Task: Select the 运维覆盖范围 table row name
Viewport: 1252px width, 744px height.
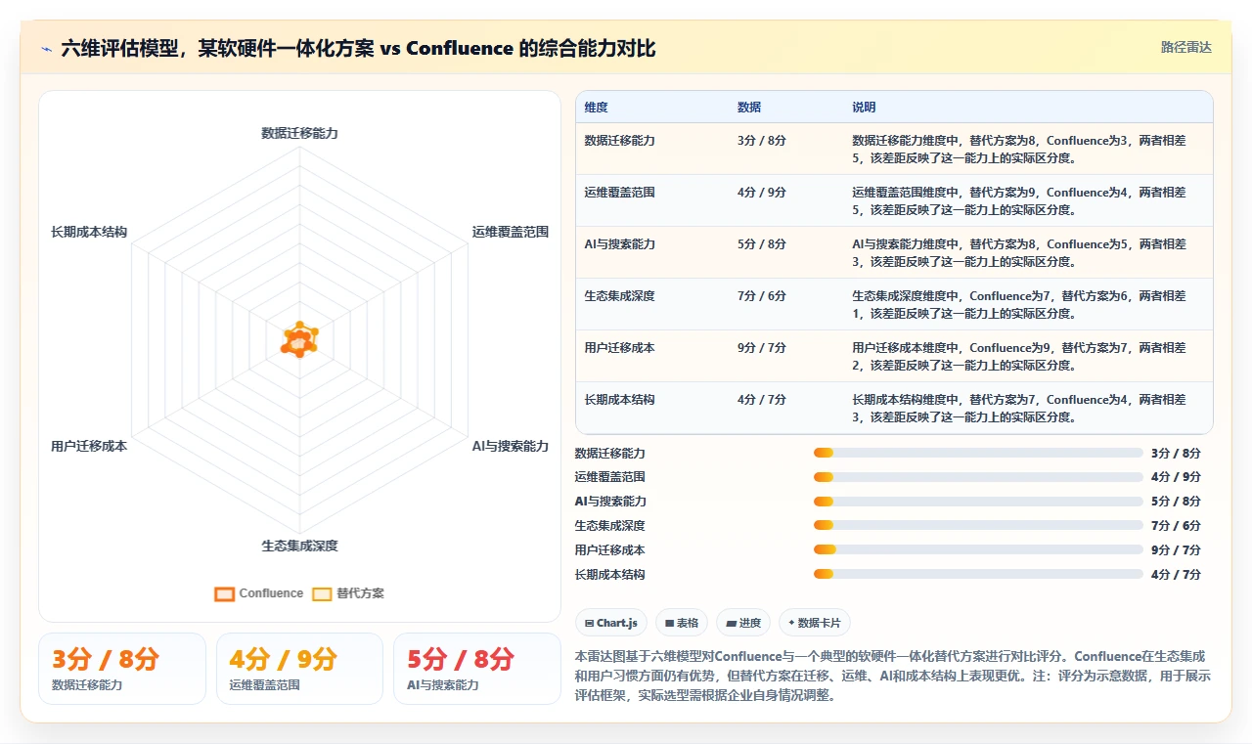Action: click(x=620, y=193)
